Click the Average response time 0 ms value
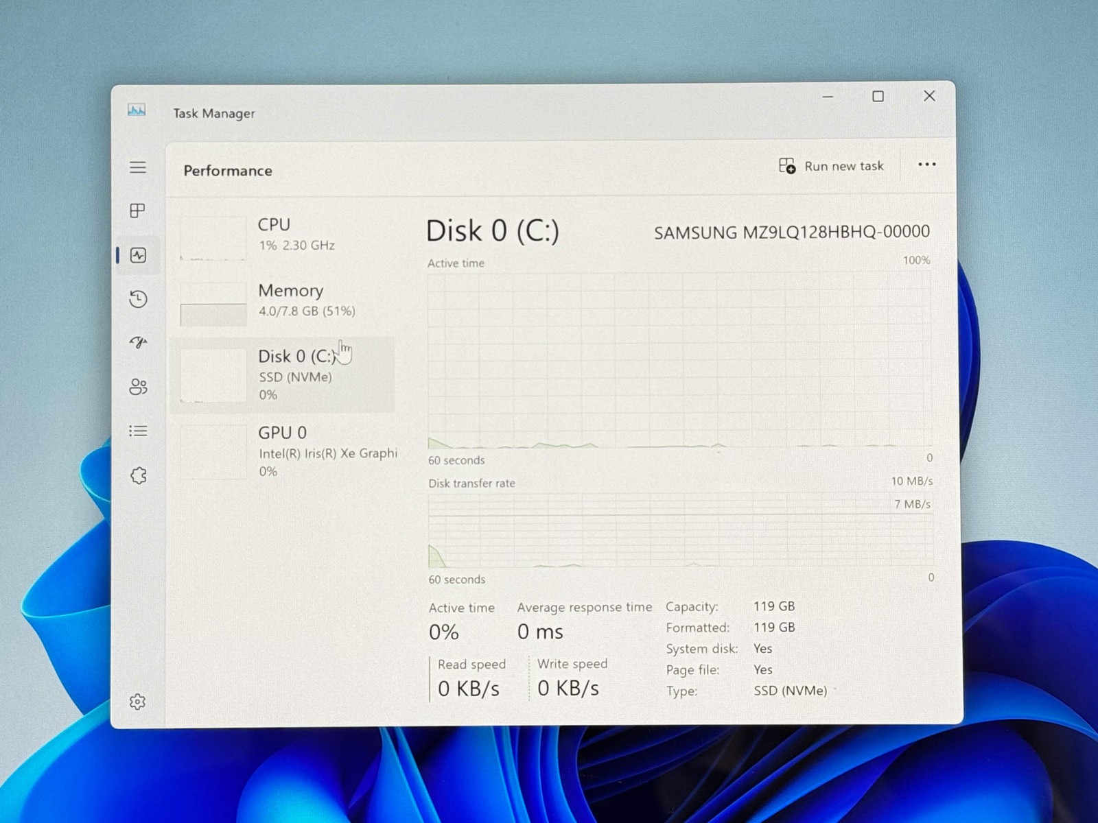This screenshot has height=823, width=1098. (x=540, y=632)
